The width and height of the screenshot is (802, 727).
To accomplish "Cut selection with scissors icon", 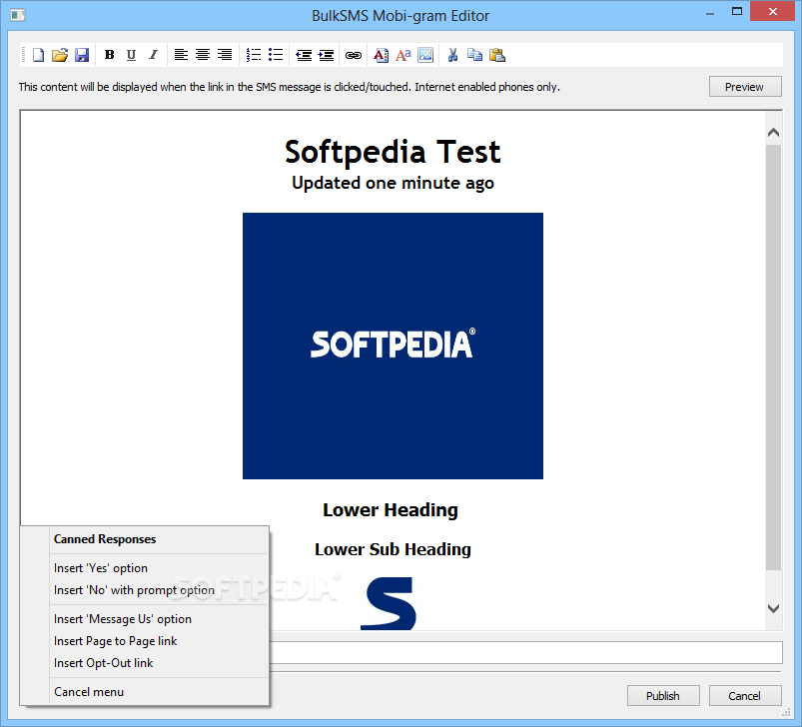I will (452, 55).
